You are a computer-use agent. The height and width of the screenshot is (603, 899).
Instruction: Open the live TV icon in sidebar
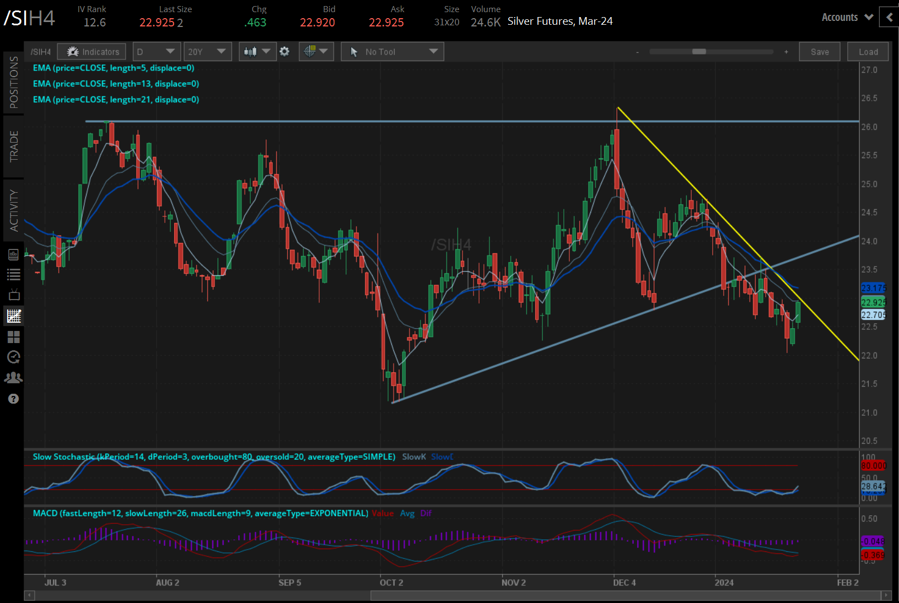coord(14,295)
